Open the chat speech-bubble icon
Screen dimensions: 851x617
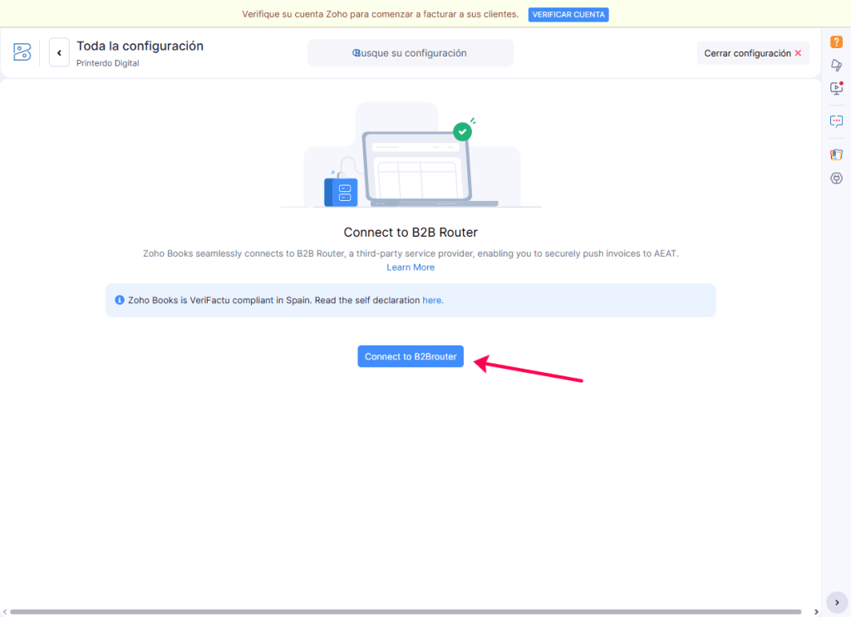pyautogui.click(x=836, y=120)
